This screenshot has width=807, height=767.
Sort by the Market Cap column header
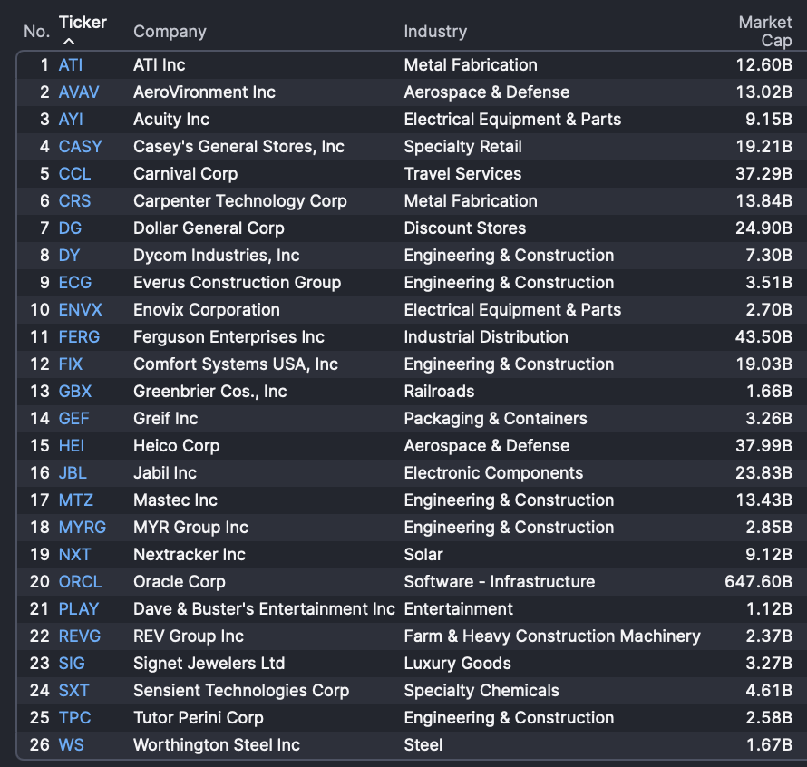tap(764, 32)
